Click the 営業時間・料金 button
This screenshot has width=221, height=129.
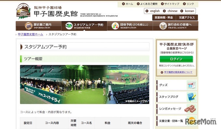(164, 18)
